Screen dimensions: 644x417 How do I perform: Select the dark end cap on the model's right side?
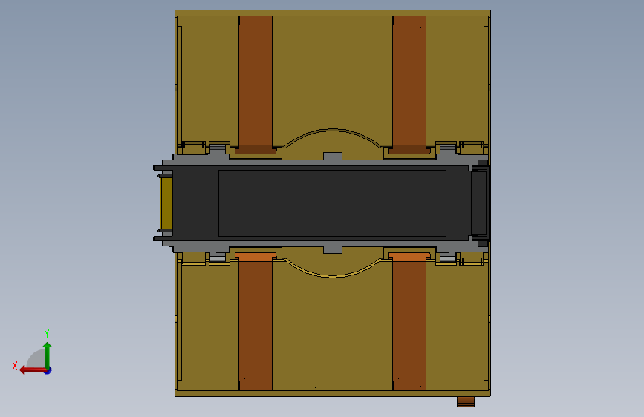pos(479,203)
